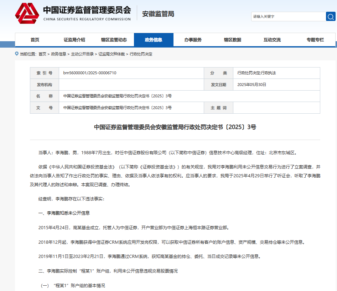The height and width of the screenshot is (291, 337).
Task: Click the location pin icon in breadcrumb
Action: coord(17,54)
